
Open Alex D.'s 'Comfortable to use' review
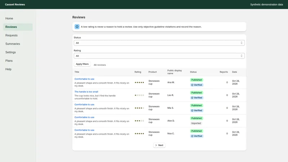coord(84,117)
